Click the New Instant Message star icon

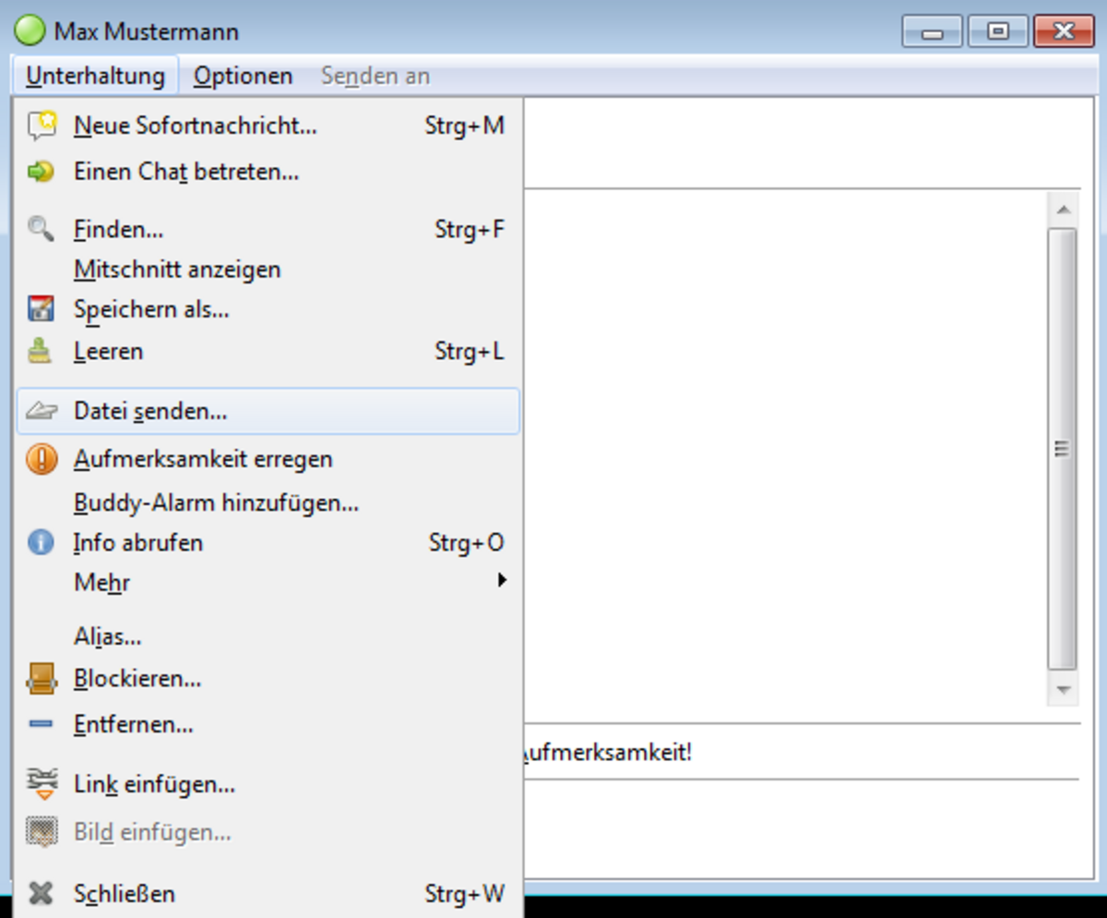point(42,125)
